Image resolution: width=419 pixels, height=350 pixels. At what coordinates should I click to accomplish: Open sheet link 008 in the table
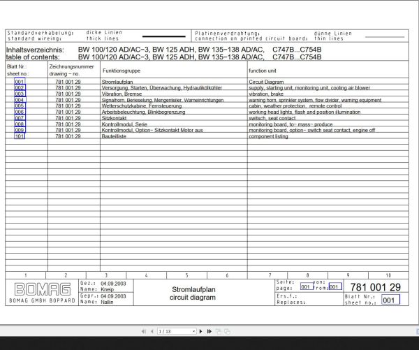tap(20, 124)
